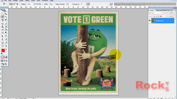Open the Window menu

(45, 1)
